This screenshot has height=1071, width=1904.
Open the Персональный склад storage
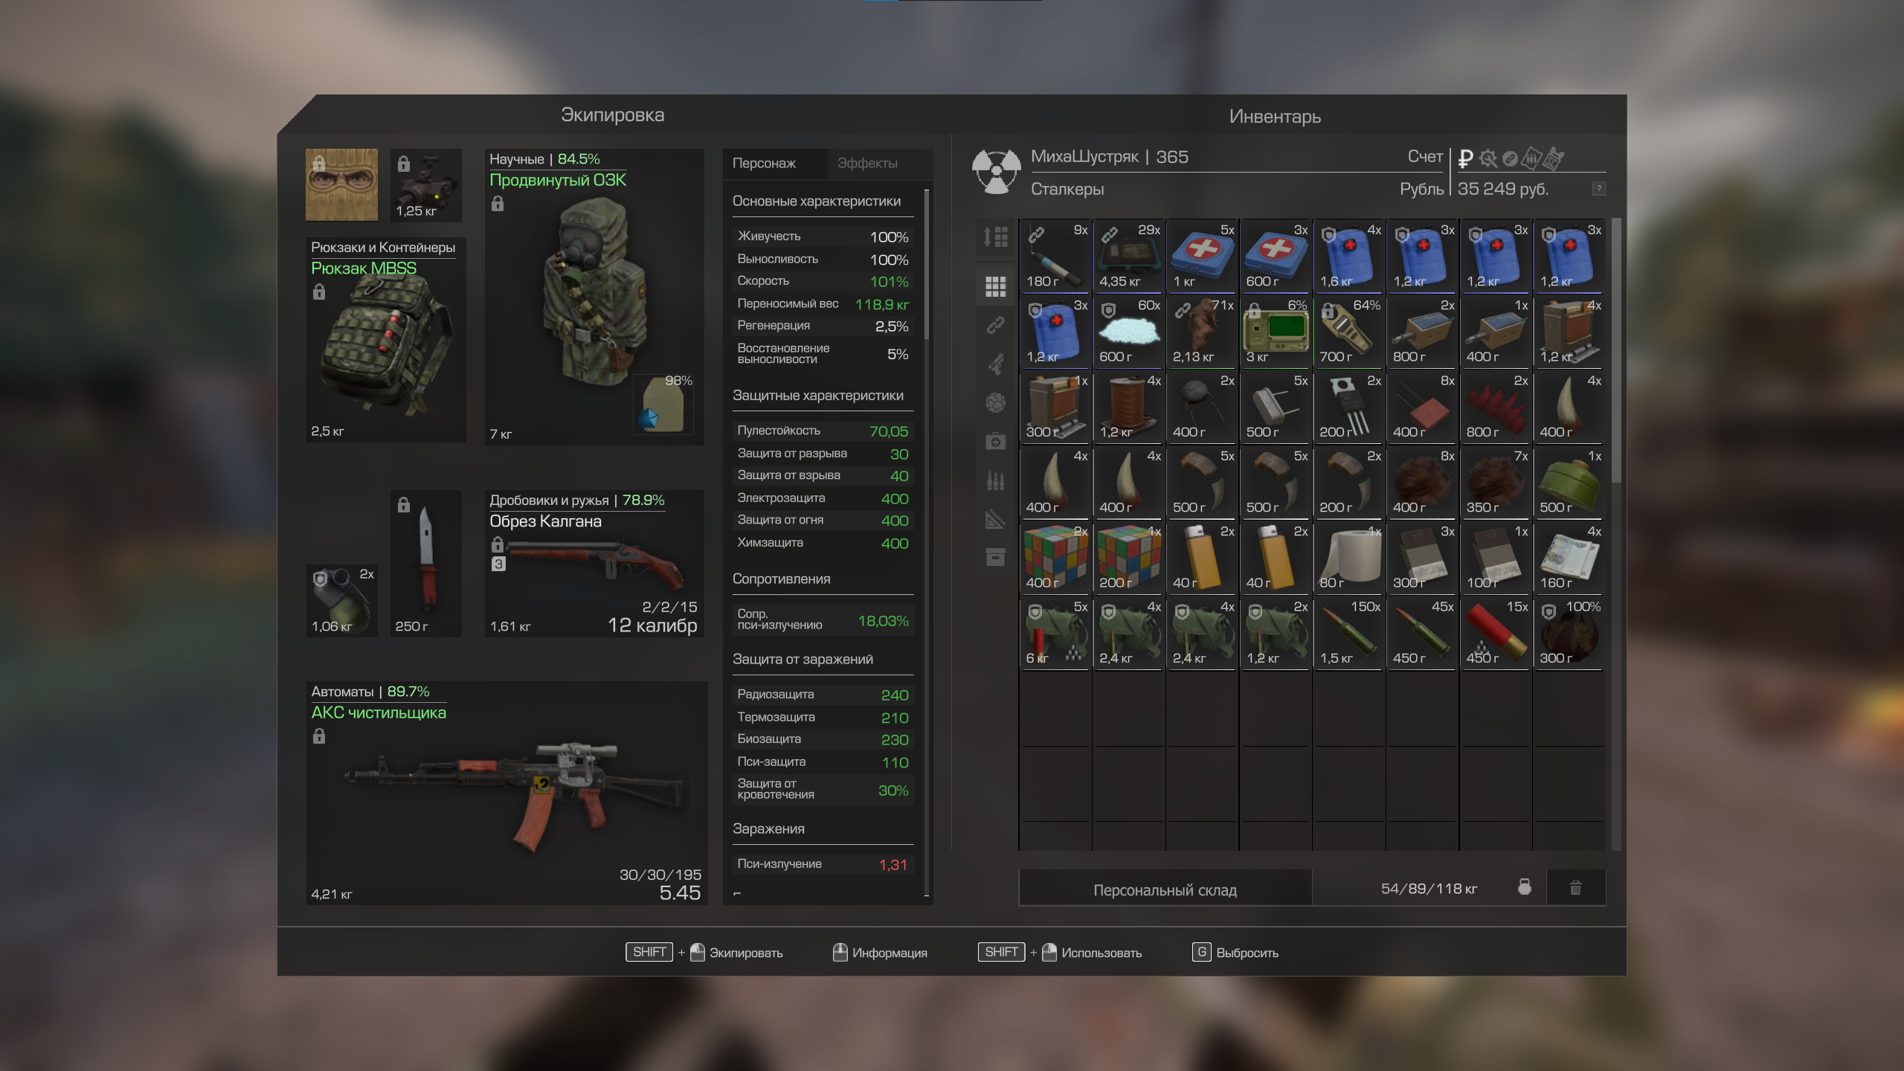pos(1165,889)
